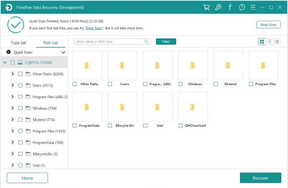Screen dimensions: 288x188
Task: Expand $Recycle.Bin (3) node
Action: tap(12, 154)
